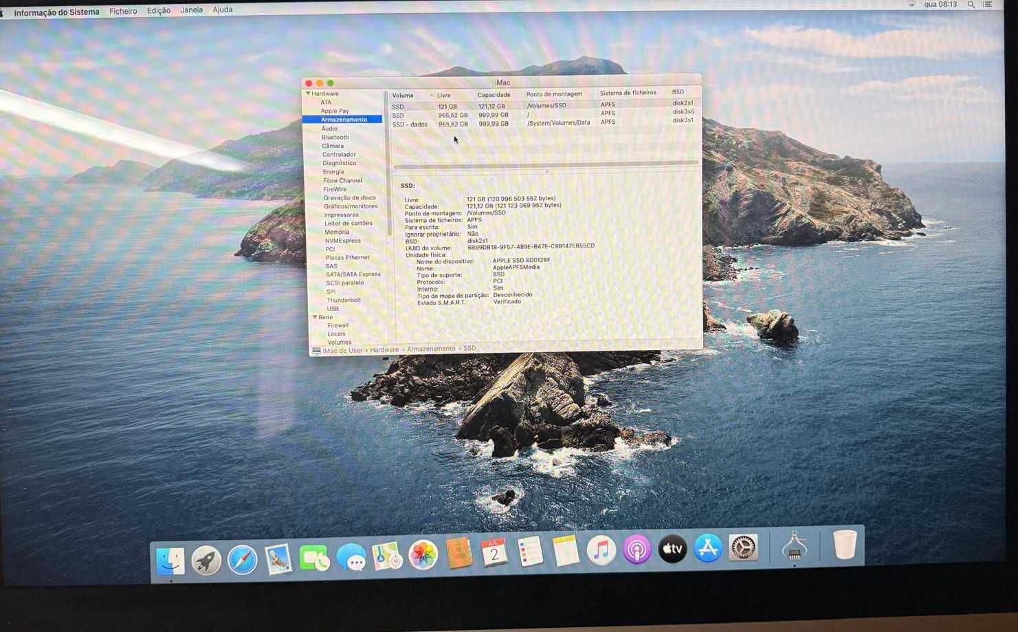Select Armazenamento in the sidebar
Image resolution: width=1018 pixels, height=632 pixels.
(x=344, y=120)
